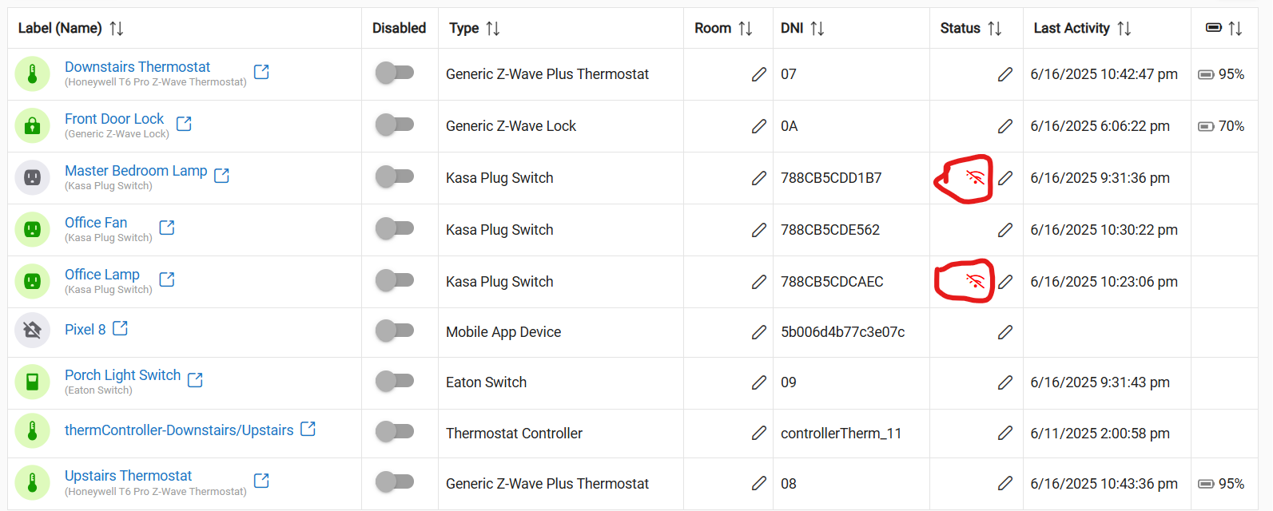Sort by Type column arrows

493,29
